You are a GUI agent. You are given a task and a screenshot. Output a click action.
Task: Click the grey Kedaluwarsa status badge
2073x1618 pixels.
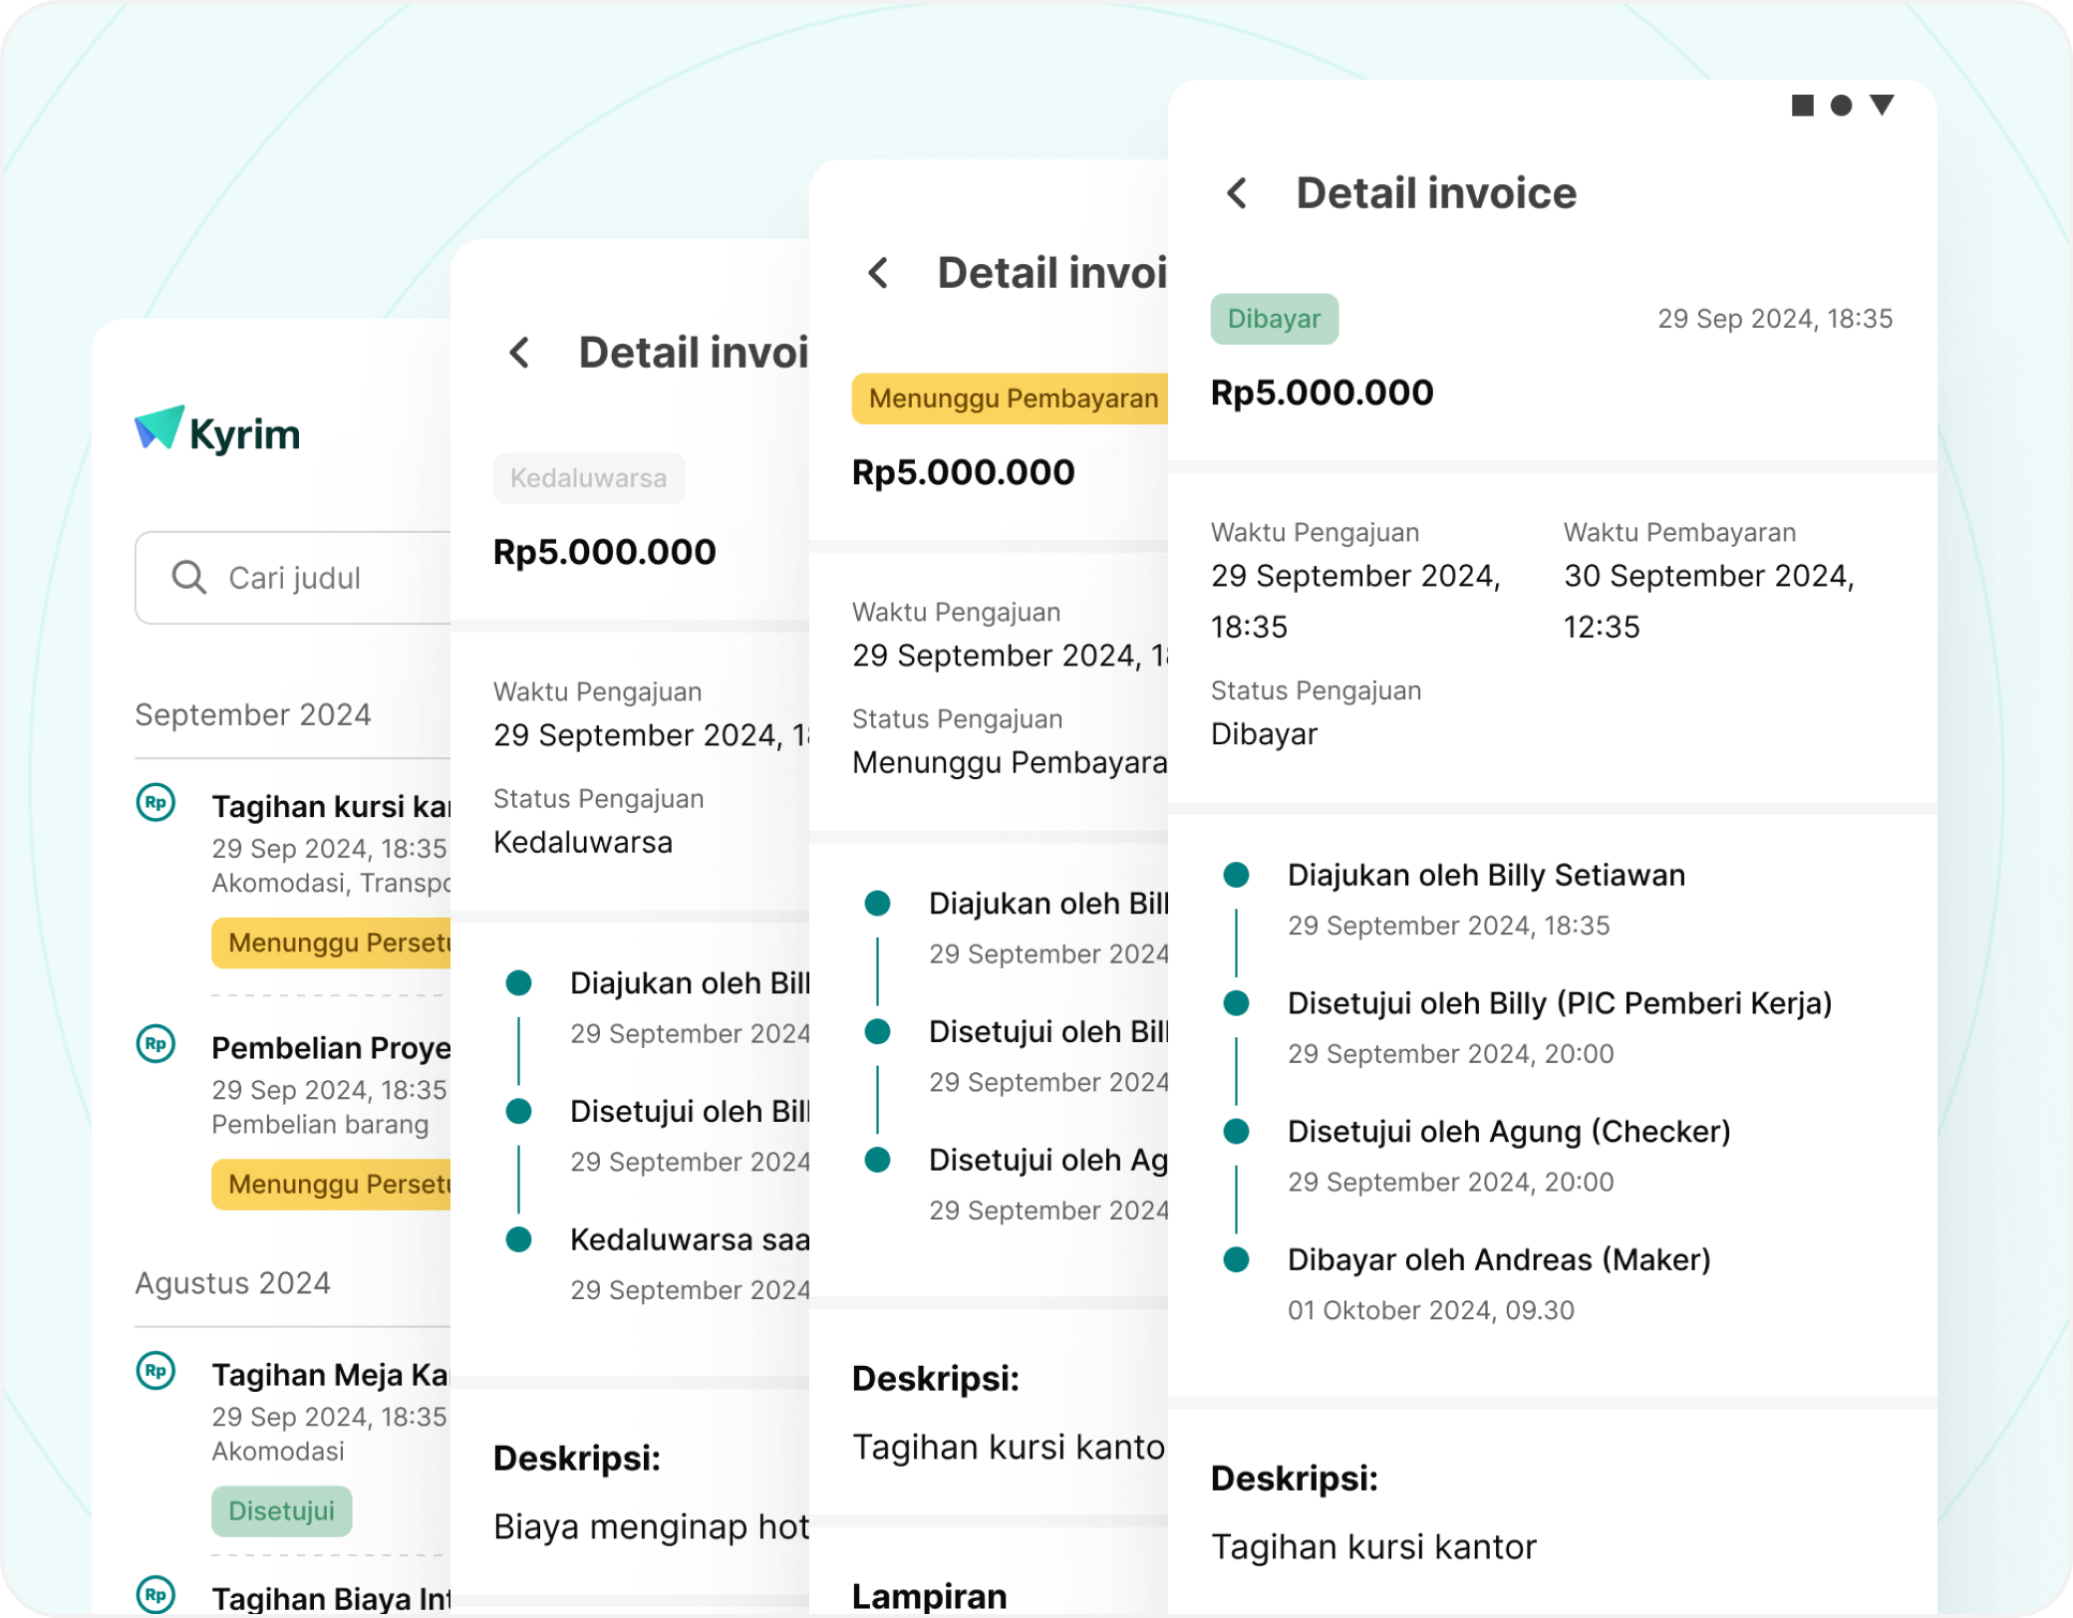(588, 478)
